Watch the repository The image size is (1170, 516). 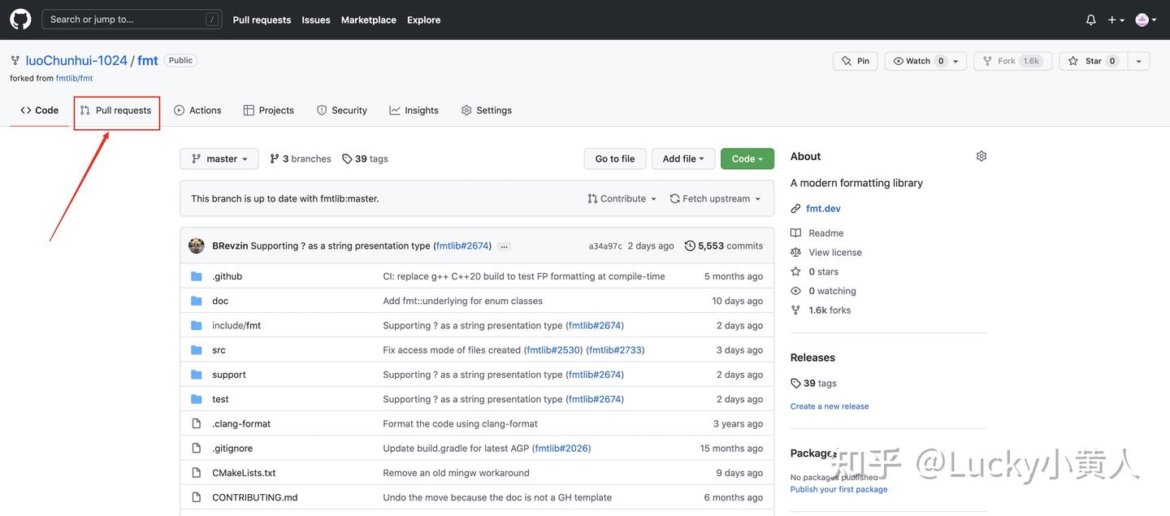(918, 61)
